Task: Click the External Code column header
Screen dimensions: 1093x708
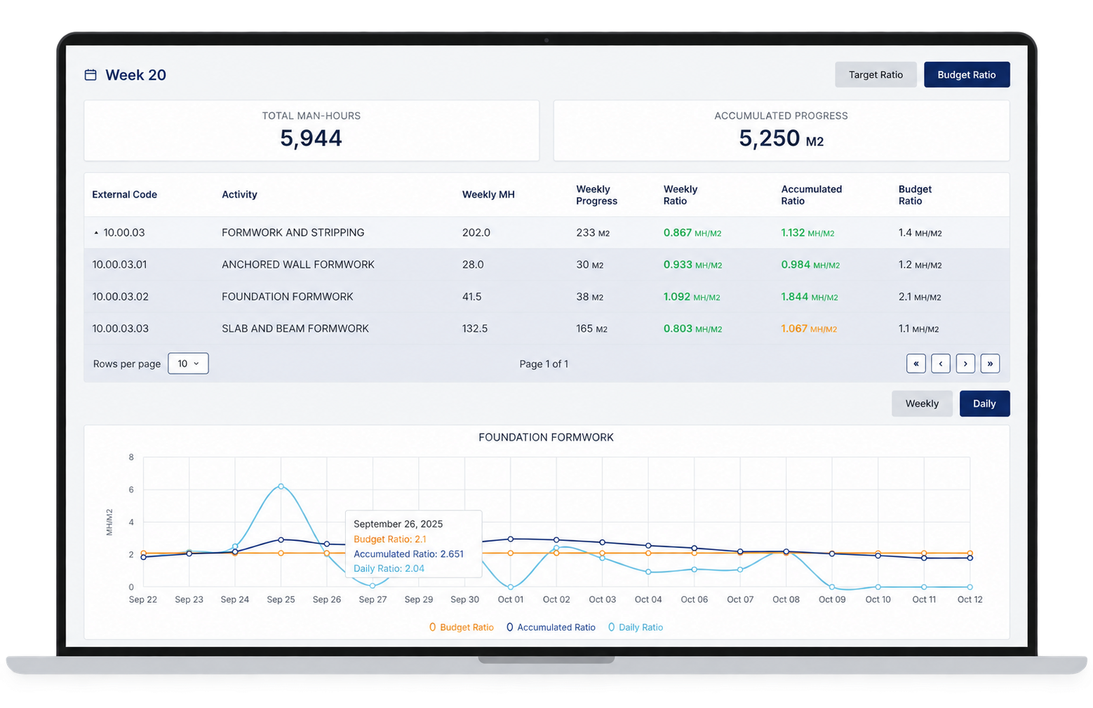Action: (x=124, y=194)
